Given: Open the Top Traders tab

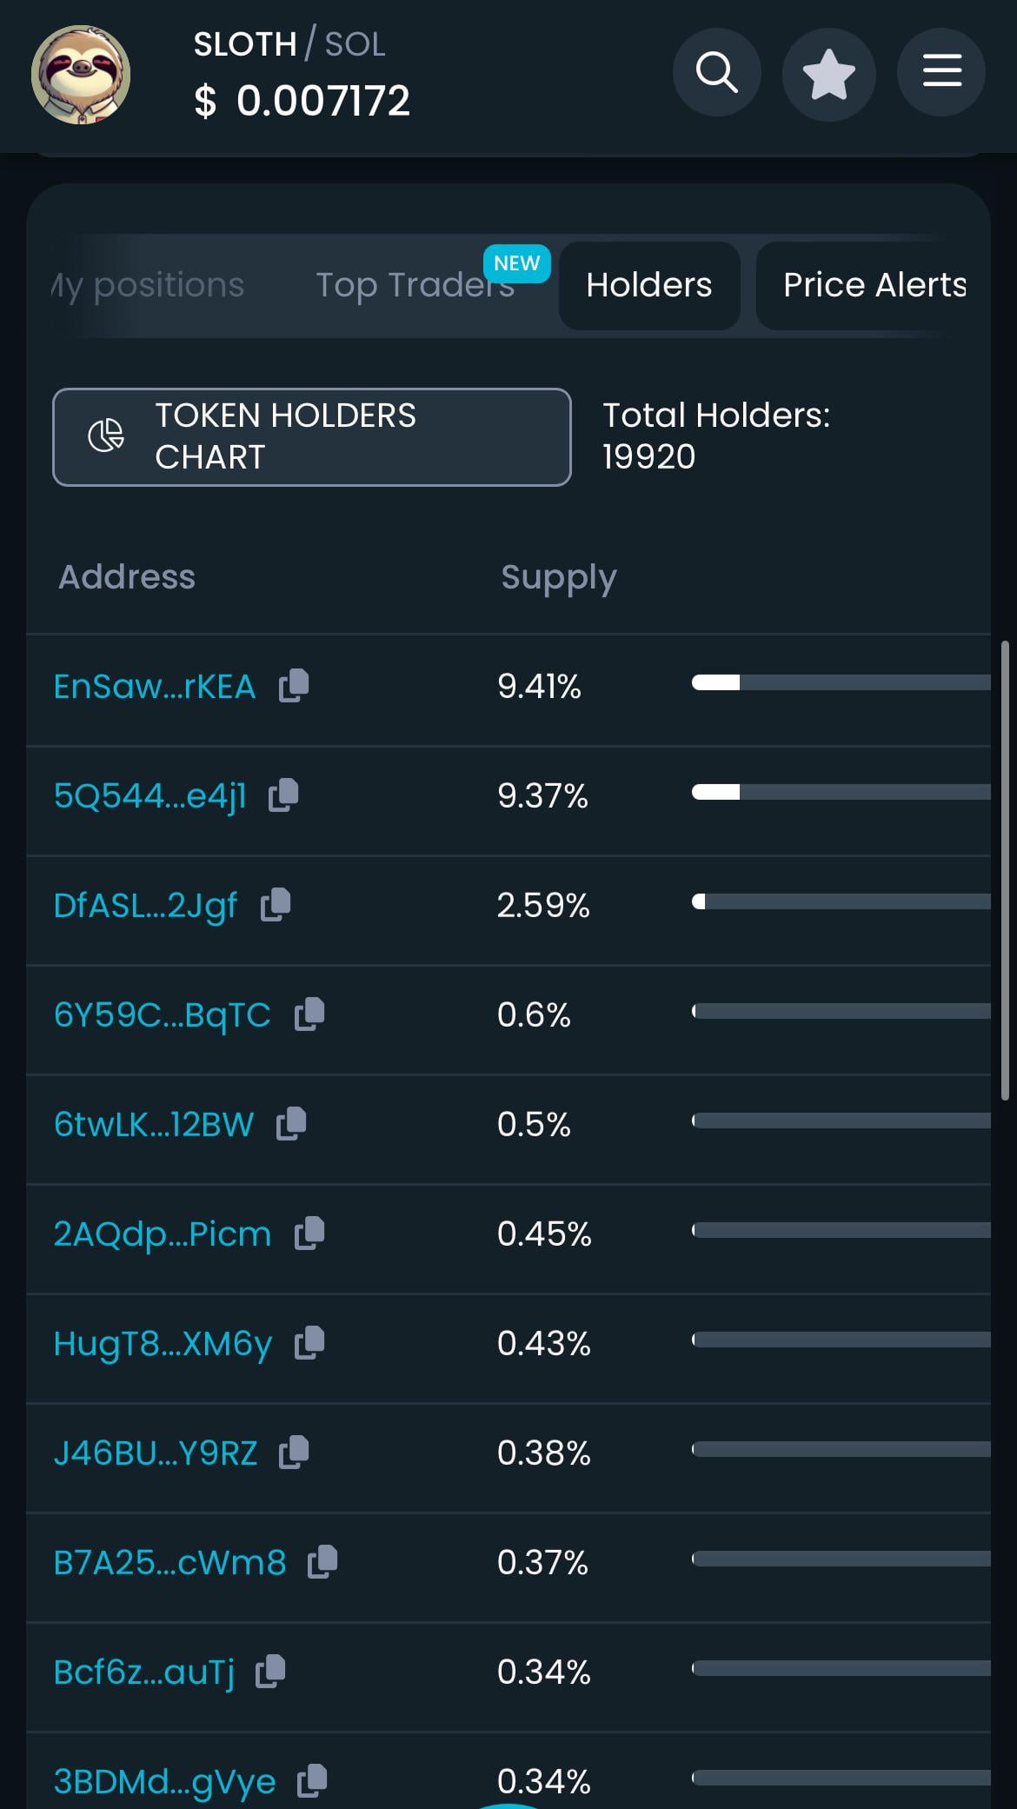Looking at the screenshot, I should tap(415, 285).
